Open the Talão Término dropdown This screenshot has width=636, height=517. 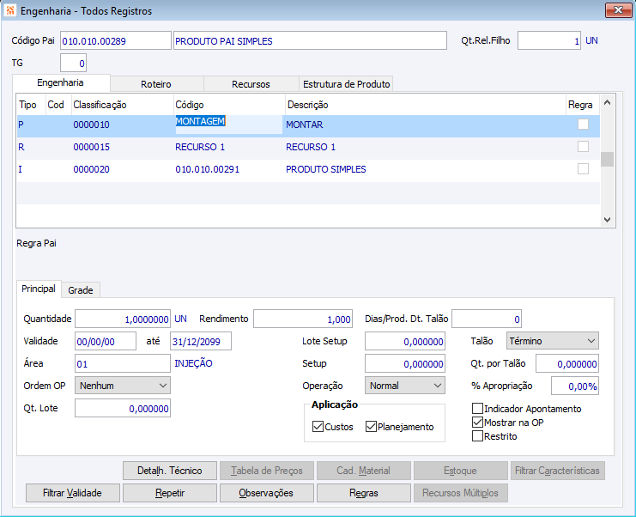click(552, 341)
